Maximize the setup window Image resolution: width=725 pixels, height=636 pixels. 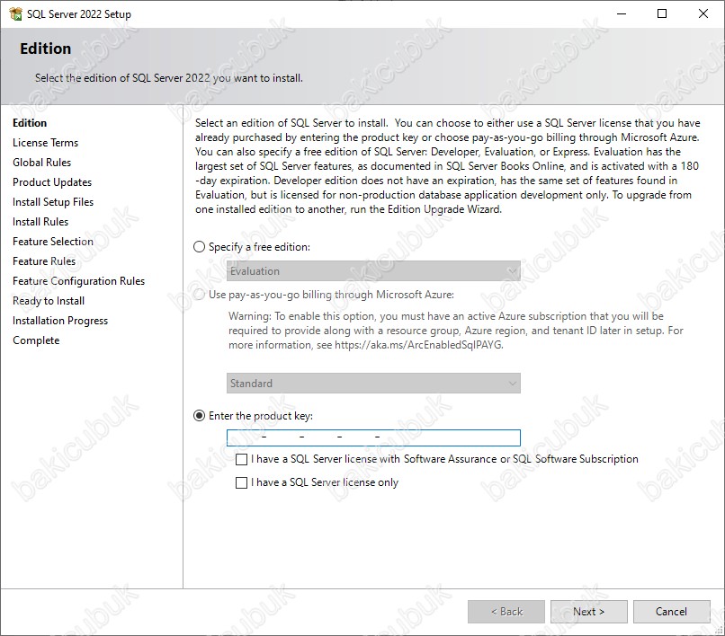point(662,13)
